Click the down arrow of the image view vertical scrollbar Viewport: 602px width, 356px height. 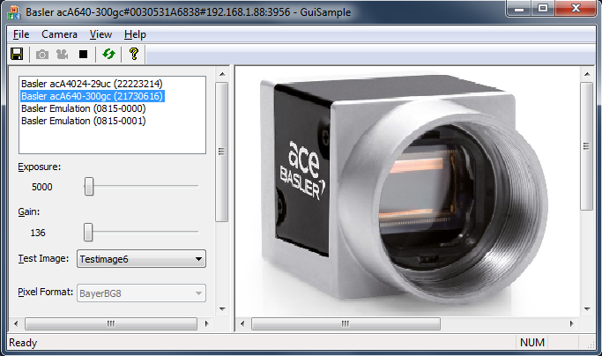tap(587, 309)
